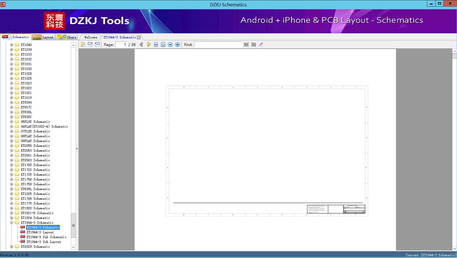Select the XT2061 Schematic folder
Image resolution: width=457 pixels, height=258 pixels.
(35, 155)
